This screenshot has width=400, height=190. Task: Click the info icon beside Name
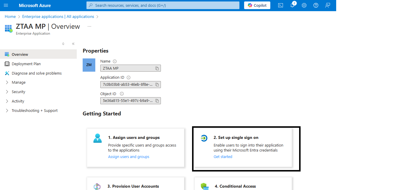tap(115, 61)
